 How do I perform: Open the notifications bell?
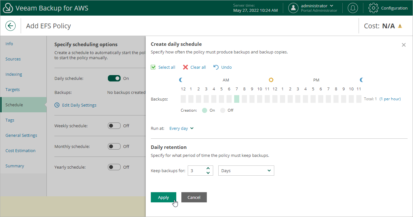click(x=353, y=8)
